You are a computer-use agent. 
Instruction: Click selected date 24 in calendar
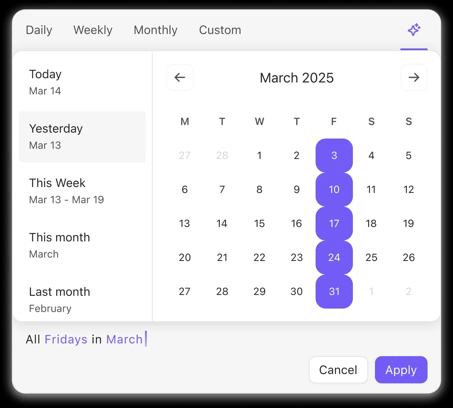tap(334, 257)
